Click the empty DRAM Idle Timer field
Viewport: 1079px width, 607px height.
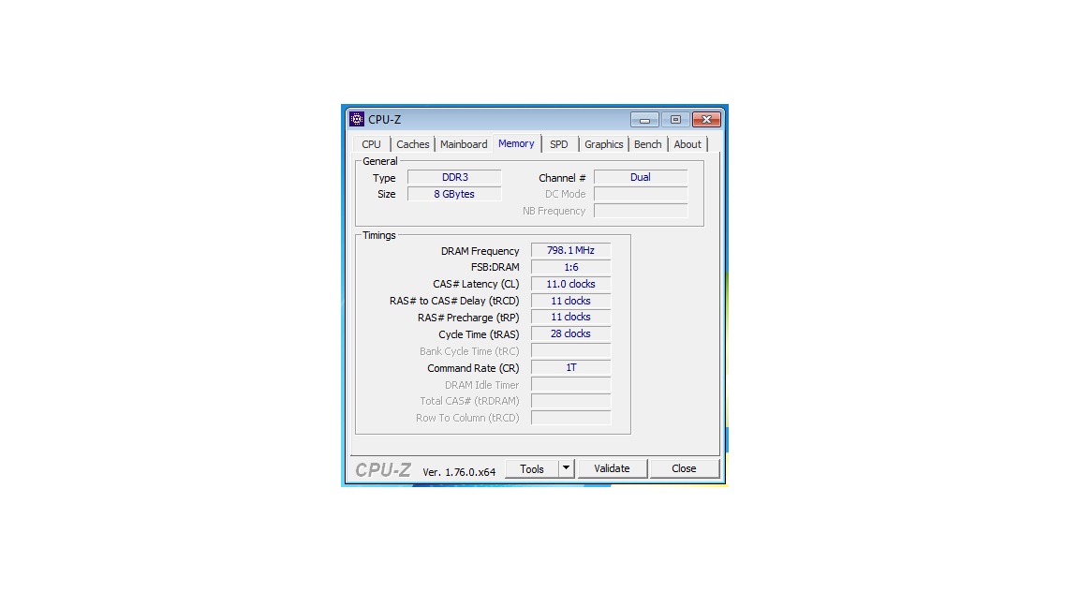pos(570,384)
